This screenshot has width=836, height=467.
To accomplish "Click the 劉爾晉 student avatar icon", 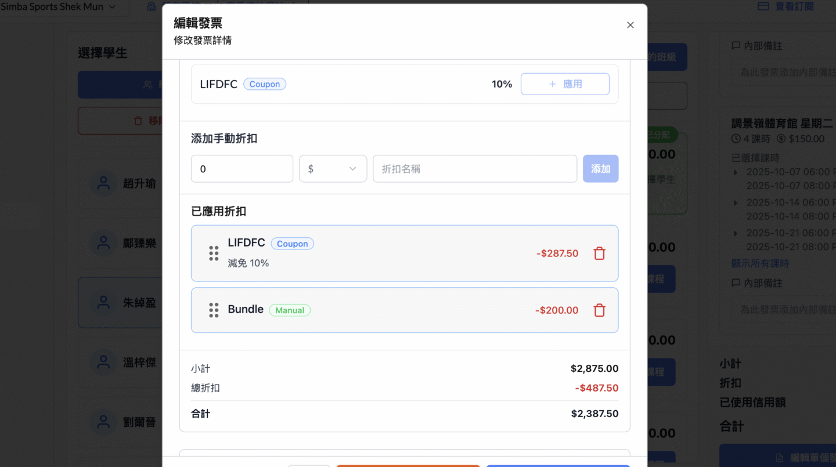I will 103,422.
